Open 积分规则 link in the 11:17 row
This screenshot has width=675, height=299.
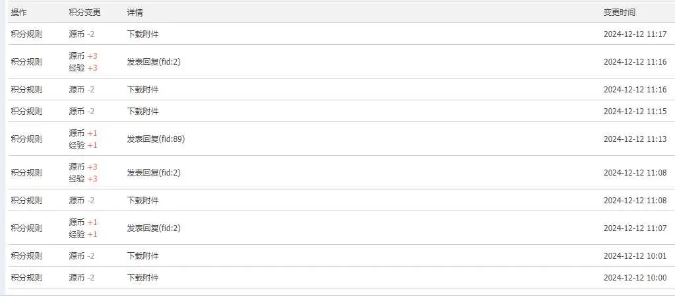coord(26,34)
